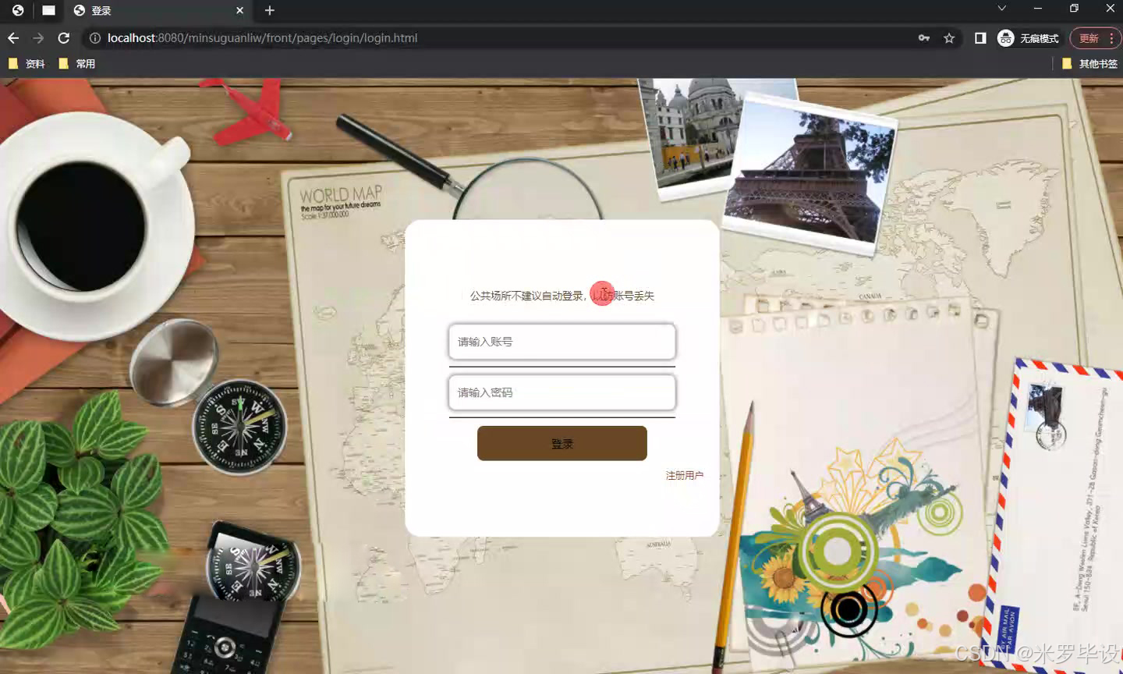This screenshot has width=1123, height=674.
Task: Select the 登录 browser tab
Action: click(159, 11)
